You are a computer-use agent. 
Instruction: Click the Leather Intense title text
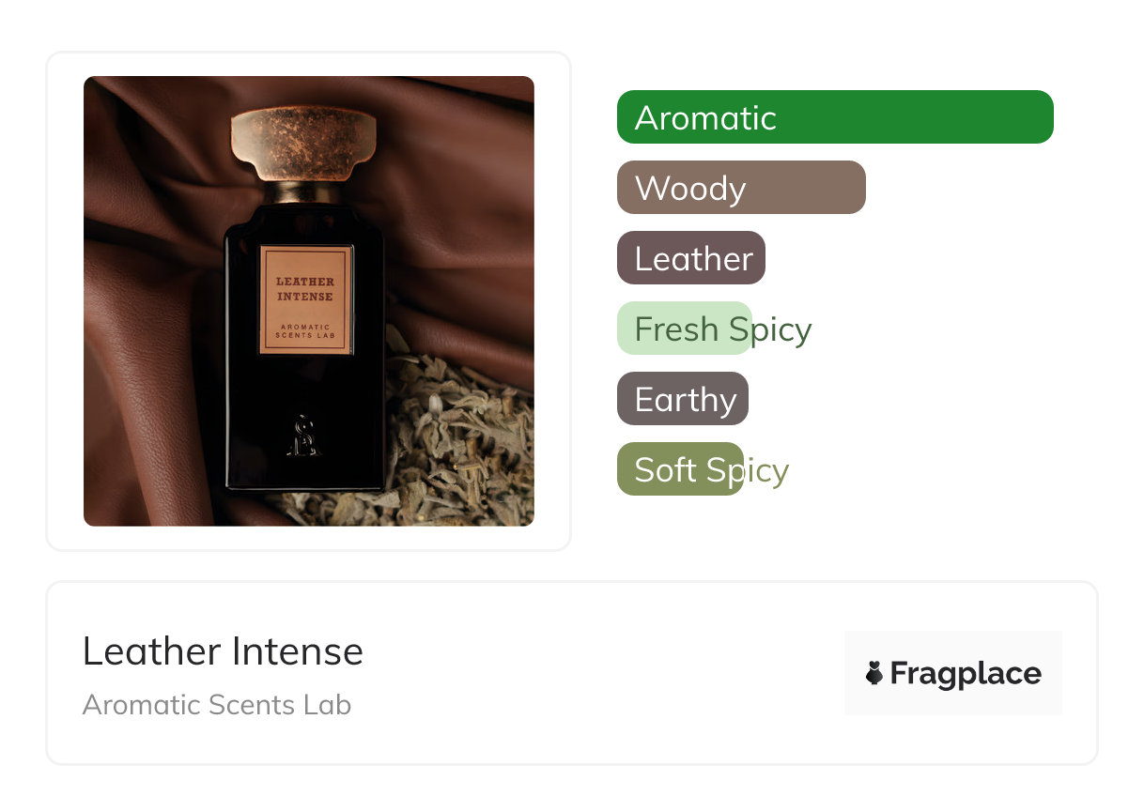(223, 651)
